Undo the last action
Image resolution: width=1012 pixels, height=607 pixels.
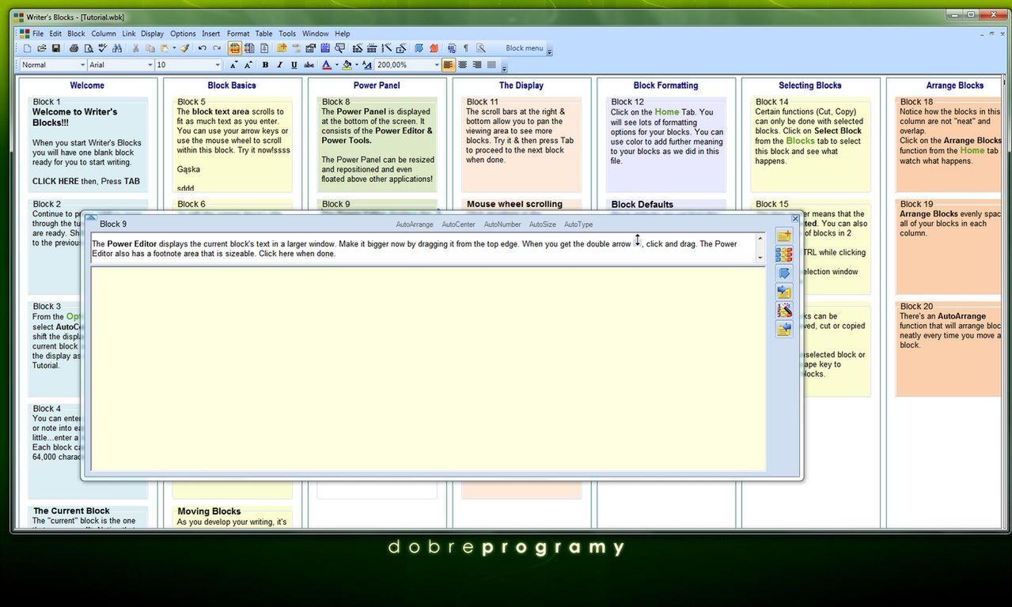pos(203,48)
